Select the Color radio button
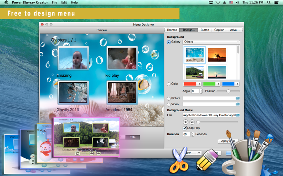 point(169,84)
